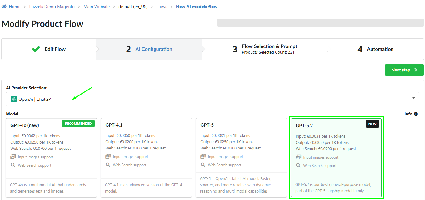Click the Info icon above model cards
425x200 pixels.
416,114
